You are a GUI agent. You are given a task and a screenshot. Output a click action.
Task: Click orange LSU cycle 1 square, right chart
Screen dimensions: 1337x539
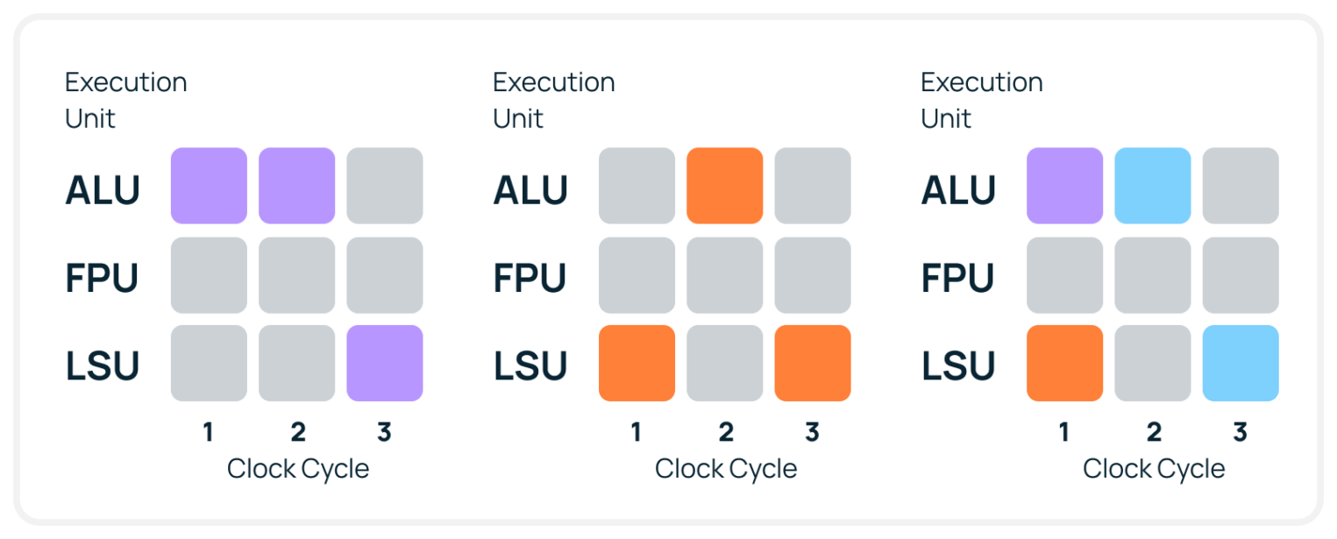pos(1064,363)
